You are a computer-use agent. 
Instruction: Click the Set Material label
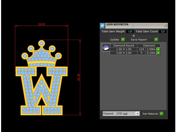click(x=150, y=114)
